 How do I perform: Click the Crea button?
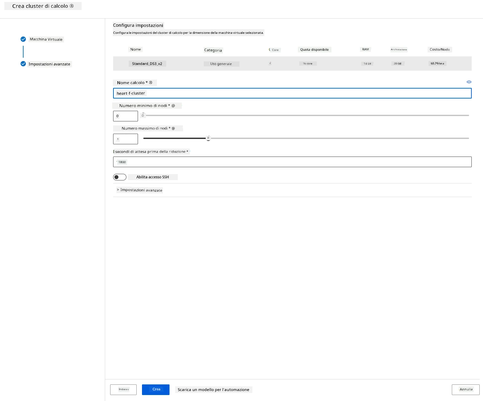coord(156,389)
